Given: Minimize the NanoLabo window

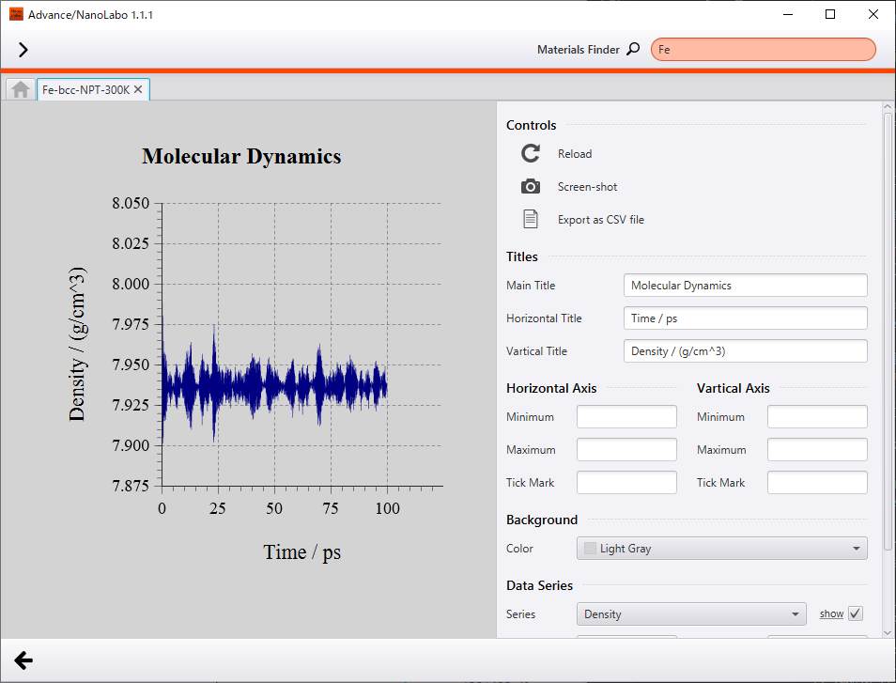Looking at the screenshot, I should [788, 14].
